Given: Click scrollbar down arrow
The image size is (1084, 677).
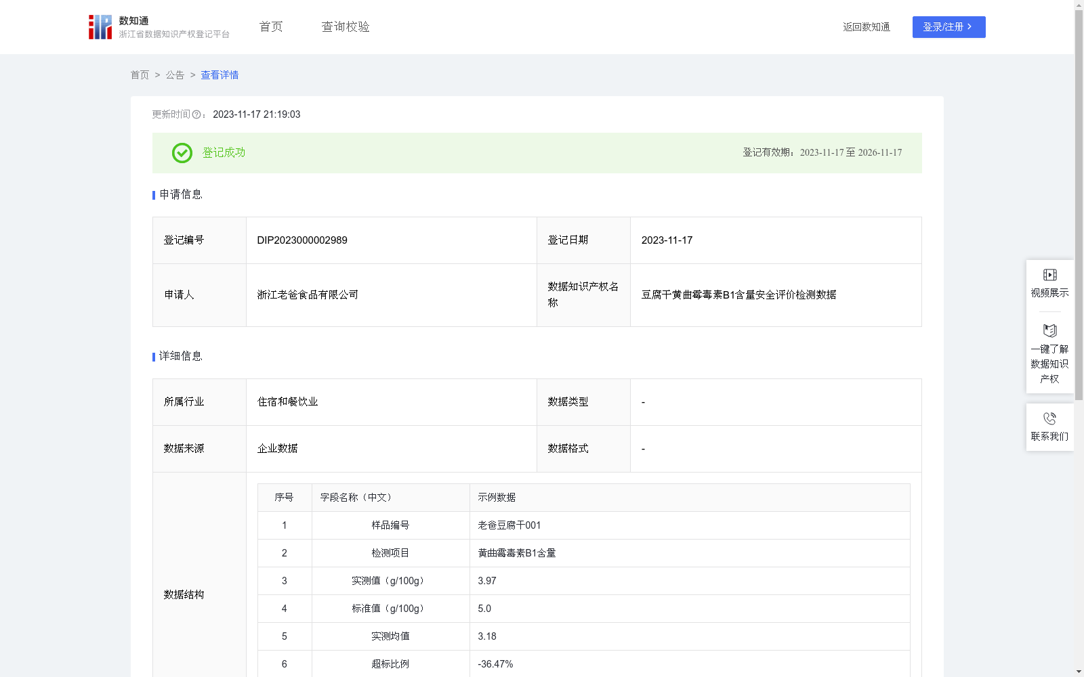Looking at the screenshot, I should pyautogui.click(x=1079, y=672).
